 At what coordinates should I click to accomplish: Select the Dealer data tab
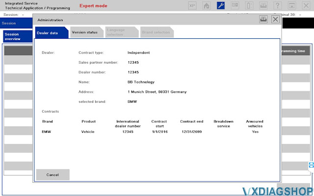click(x=52, y=33)
